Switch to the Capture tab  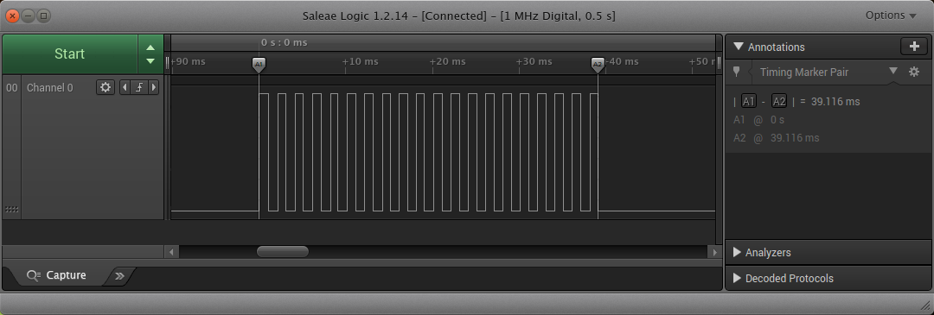pos(57,275)
